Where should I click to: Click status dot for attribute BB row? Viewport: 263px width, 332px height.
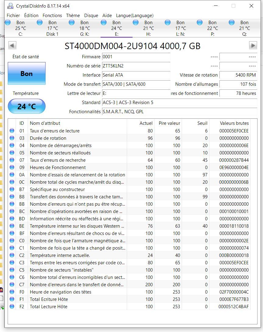[x=12, y=204]
